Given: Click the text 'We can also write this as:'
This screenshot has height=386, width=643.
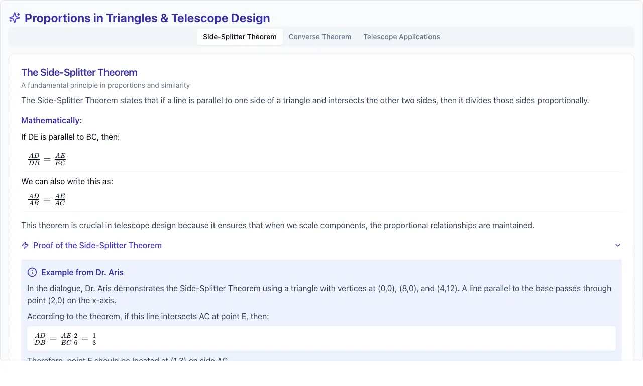Looking at the screenshot, I should tap(67, 181).
